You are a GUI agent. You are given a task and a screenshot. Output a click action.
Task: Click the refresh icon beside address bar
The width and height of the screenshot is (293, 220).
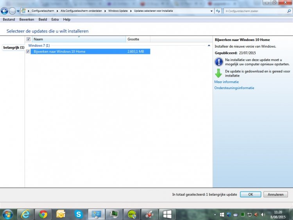point(218,11)
